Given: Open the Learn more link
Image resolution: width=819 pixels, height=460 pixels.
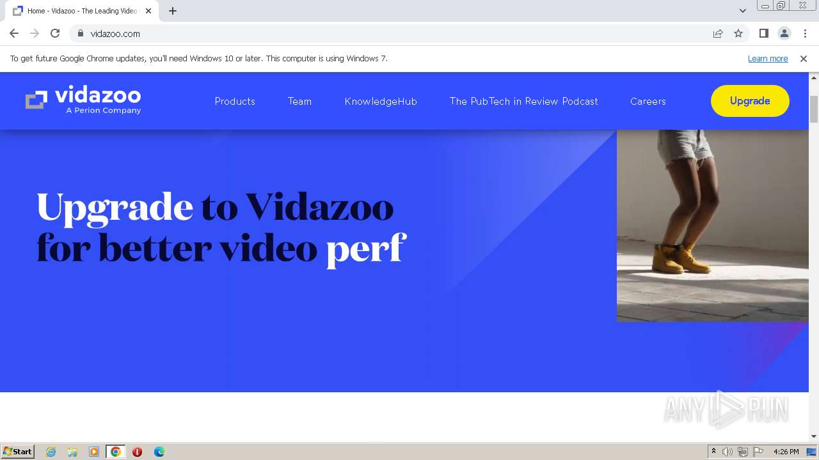Looking at the screenshot, I should 768,58.
